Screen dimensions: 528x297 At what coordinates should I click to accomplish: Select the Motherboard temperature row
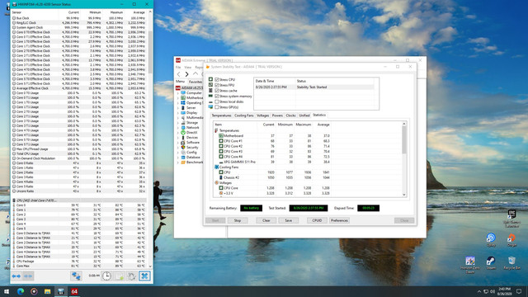(x=272, y=135)
